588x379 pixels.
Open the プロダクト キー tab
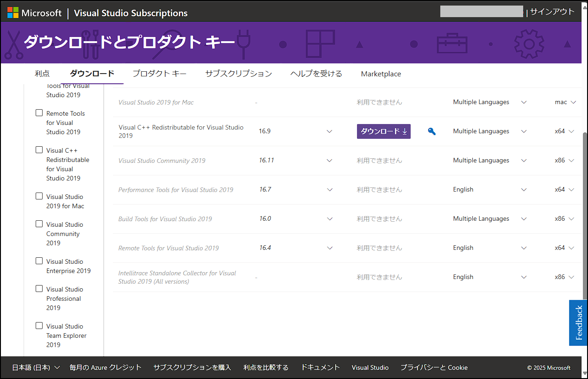point(160,74)
